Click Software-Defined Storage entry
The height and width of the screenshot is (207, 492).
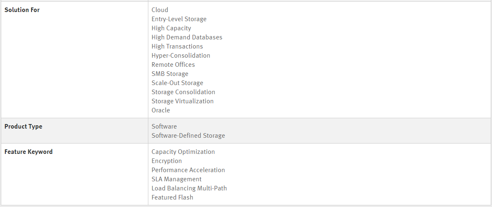point(188,136)
